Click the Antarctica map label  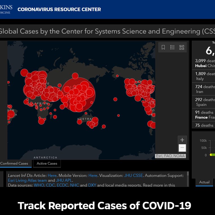(x=45, y=157)
